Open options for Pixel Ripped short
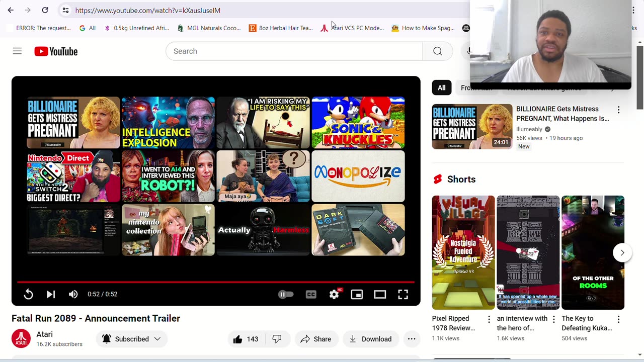 click(489, 319)
